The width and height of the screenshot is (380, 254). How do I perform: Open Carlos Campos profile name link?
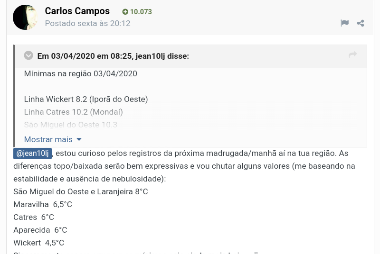click(x=77, y=11)
